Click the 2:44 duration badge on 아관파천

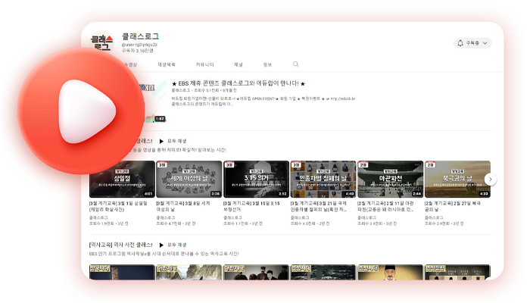(416, 194)
